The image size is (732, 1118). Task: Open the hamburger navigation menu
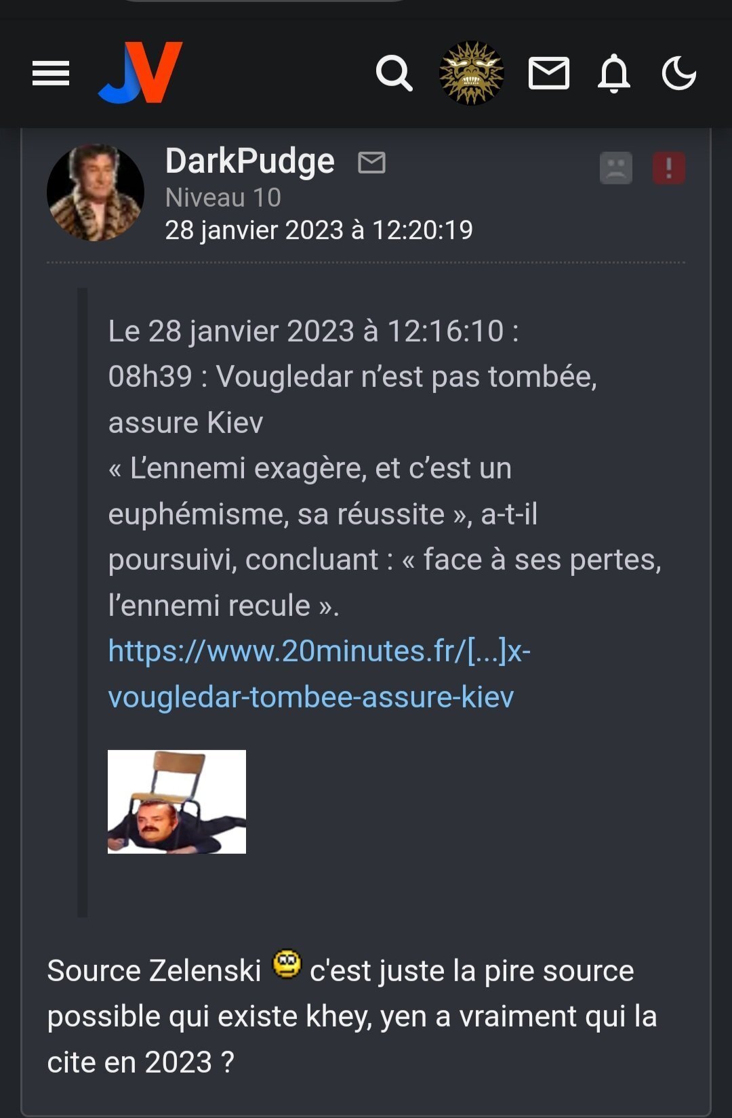click(x=51, y=73)
